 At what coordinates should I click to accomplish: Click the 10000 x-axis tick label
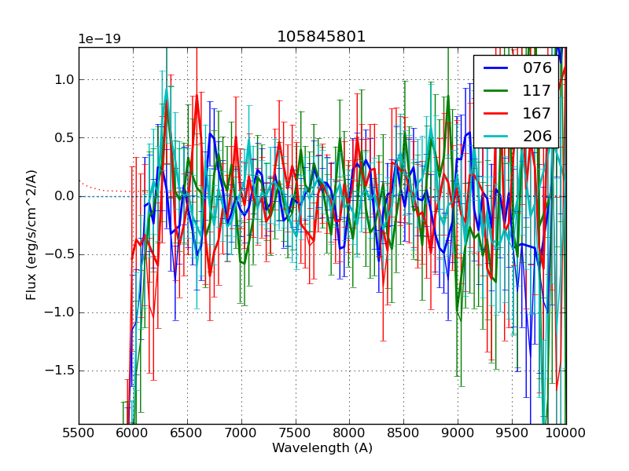point(565,433)
